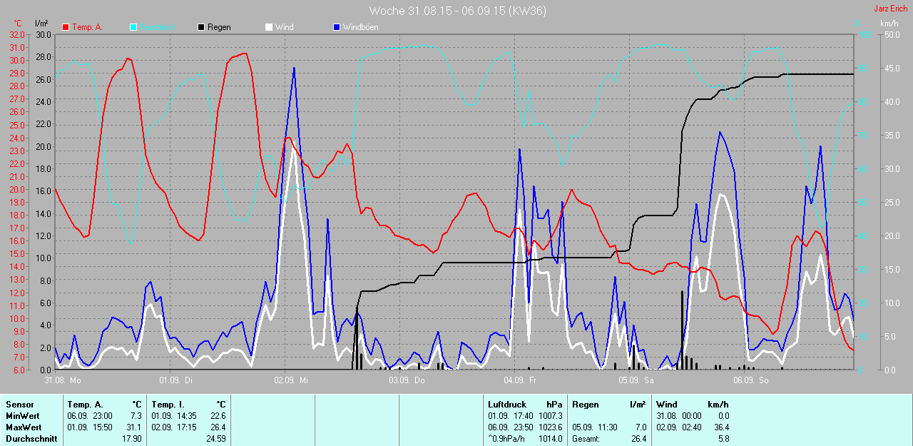The width and height of the screenshot is (913, 446).
Task: Click the average outdoor temperature 17.90
Action: coord(133,439)
